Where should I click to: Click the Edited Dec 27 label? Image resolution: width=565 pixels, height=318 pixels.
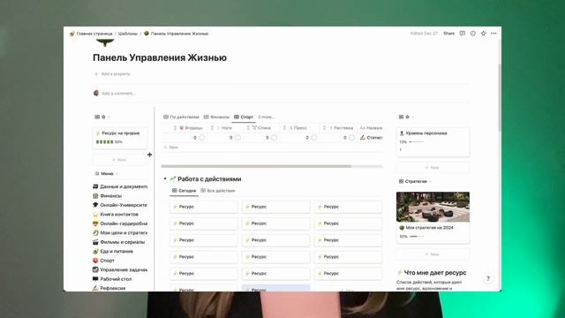pyautogui.click(x=424, y=34)
